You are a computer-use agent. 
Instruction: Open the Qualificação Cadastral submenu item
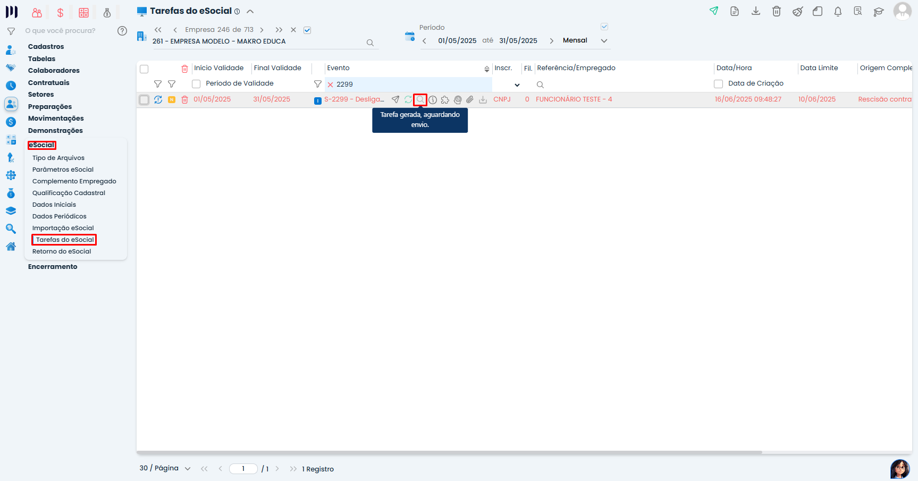coord(69,193)
